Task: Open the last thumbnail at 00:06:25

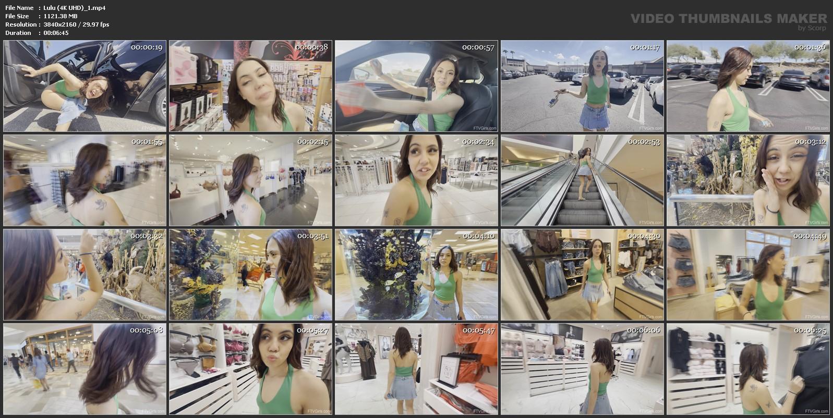Action: (x=747, y=369)
